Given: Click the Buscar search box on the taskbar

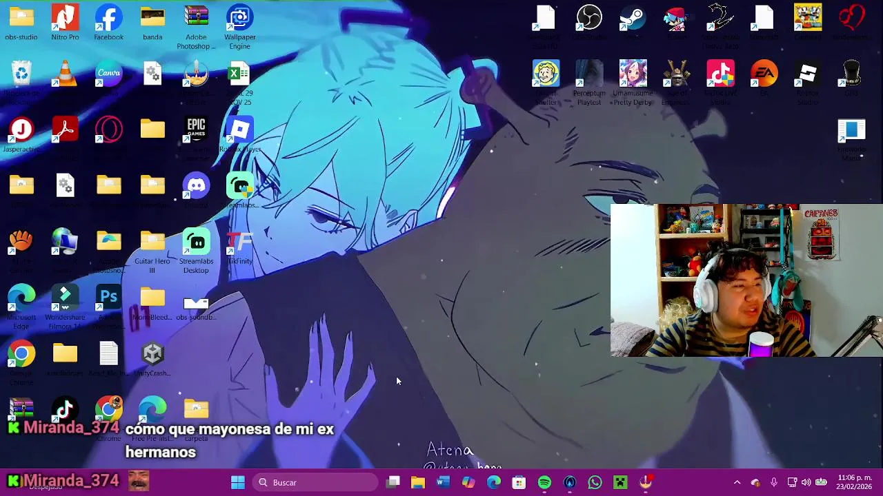Looking at the screenshot, I should pos(315,482).
